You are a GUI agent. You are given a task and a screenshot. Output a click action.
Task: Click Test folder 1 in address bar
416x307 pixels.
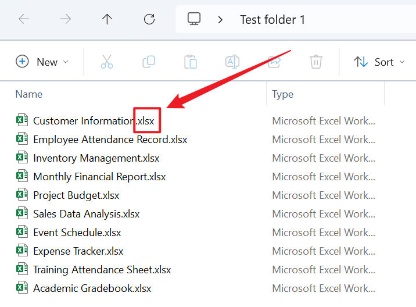tap(272, 19)
